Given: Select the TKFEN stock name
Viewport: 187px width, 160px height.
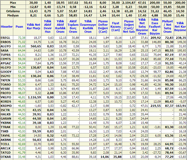Looking at the screenshot, I should [x=5, y=81].
